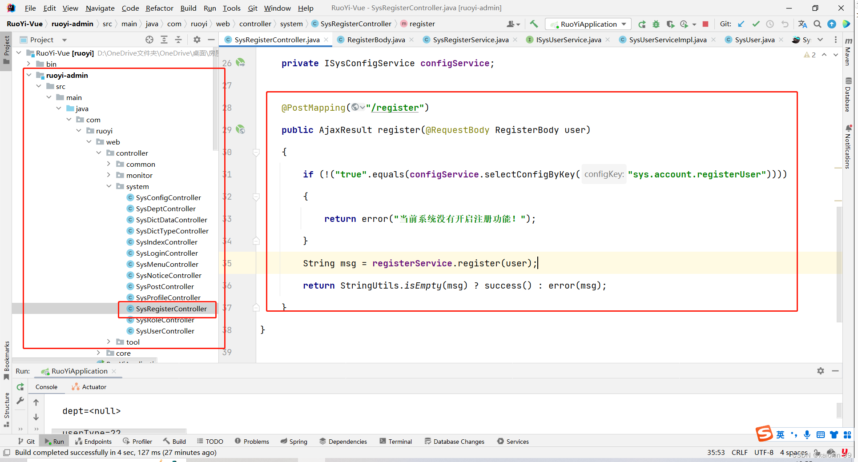Image resolution: width=858 pixels, height=462 pixels.
Task: Rollback changes with the undo arrow
Action: [x=785, y=24]
